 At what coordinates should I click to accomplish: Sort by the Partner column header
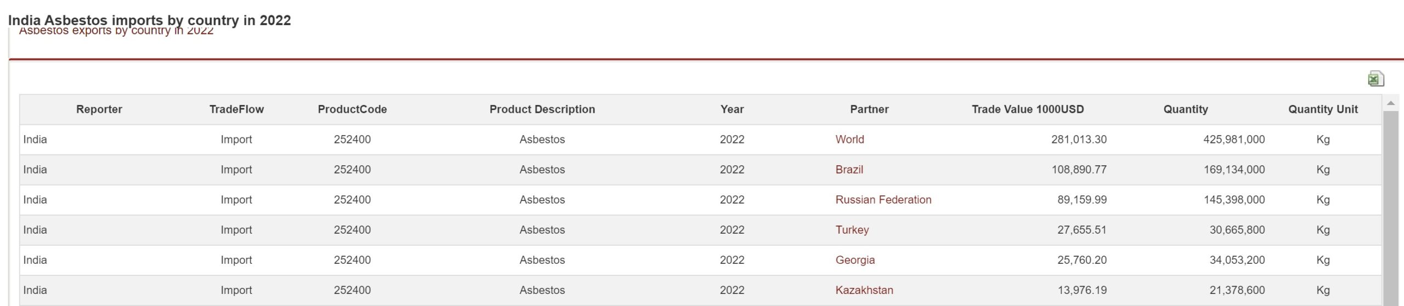pos(869,109)
